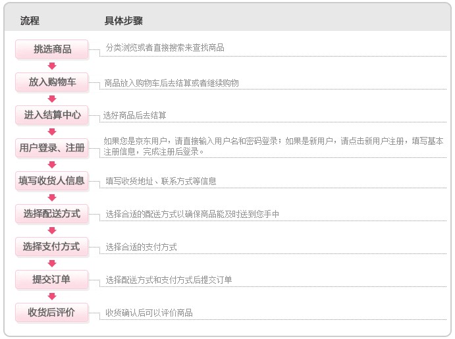Click the red arrow below 提交订单
Image resolution: width=455 pixels, height=339 pixels.
pyautogui.click(x=52, y=296)
